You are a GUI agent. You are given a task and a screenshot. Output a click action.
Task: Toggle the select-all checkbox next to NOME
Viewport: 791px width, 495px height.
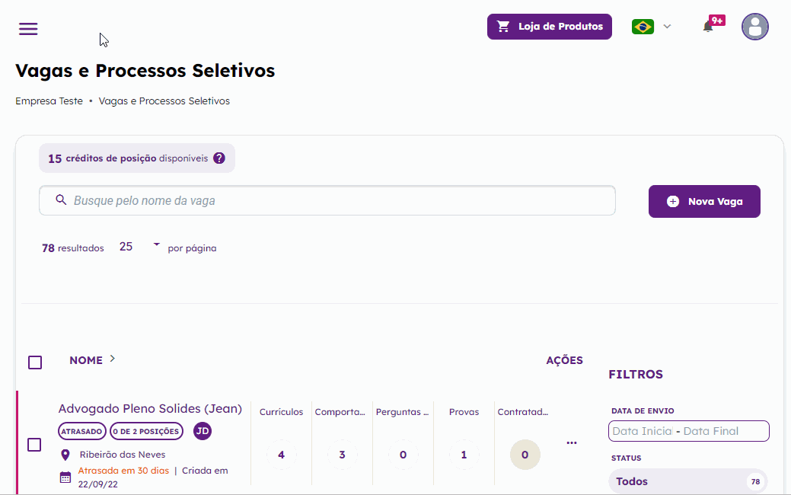point(35,362)
